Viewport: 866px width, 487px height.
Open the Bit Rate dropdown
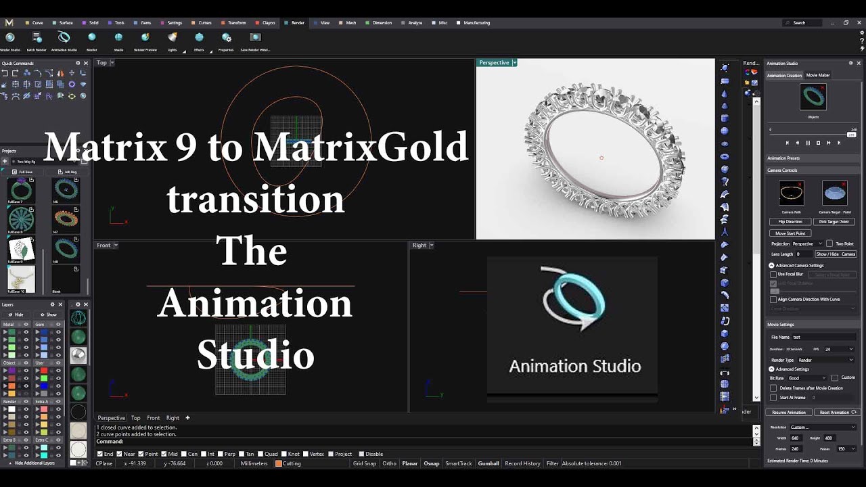[x=807, y=378]
